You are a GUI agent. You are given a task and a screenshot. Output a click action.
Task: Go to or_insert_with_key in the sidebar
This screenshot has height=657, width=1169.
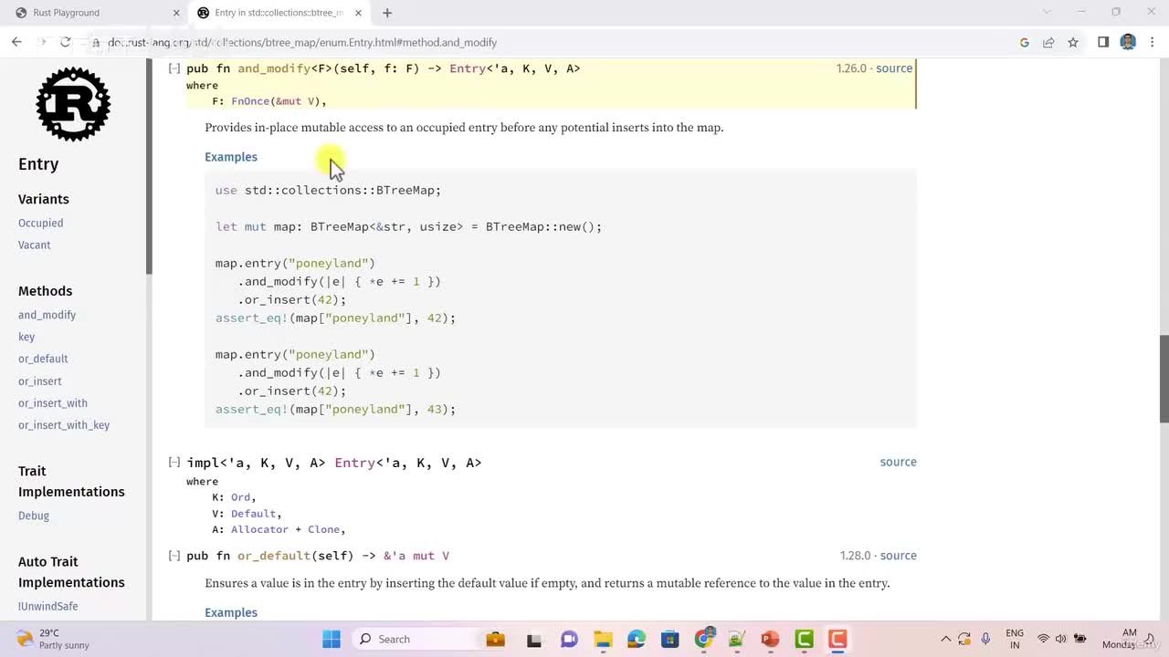(x=64, y=425)
